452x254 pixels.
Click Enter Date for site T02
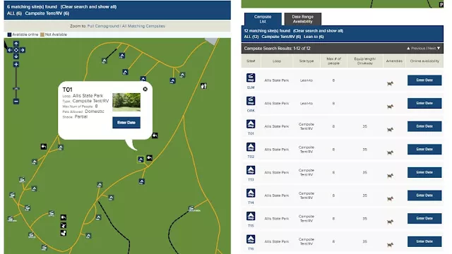tap(424, 149)
